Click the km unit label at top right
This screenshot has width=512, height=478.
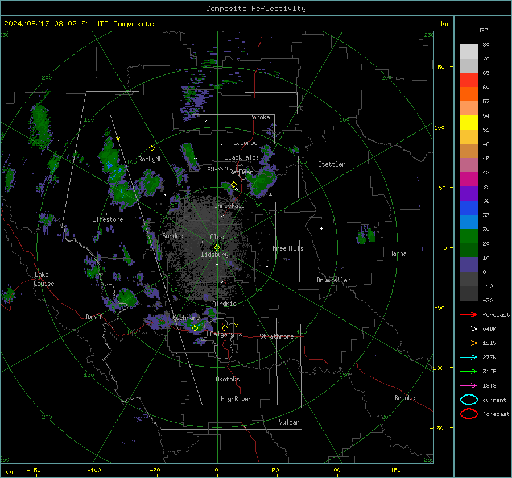(445, 24)
